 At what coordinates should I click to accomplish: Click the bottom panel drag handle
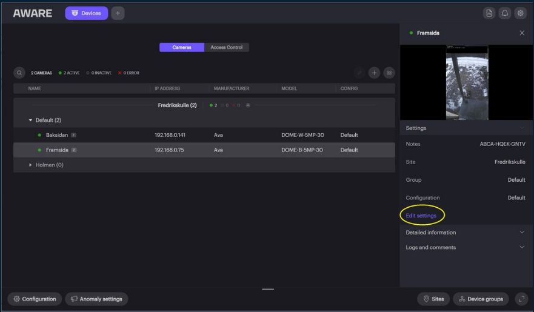tap(268, 289)
